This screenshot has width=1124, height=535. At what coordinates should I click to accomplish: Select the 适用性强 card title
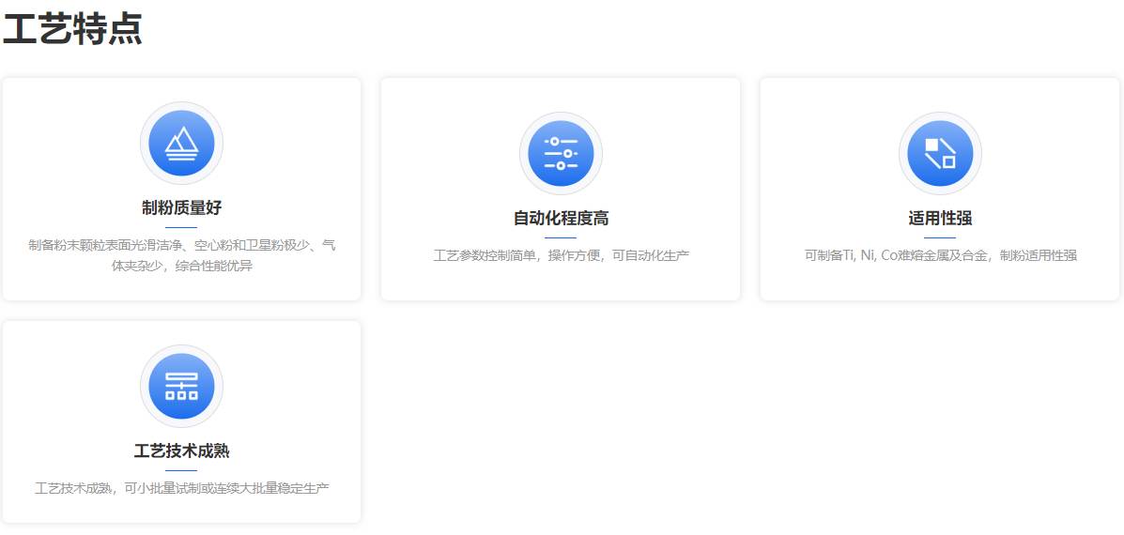pyautogui.click(x=940, y=219)
